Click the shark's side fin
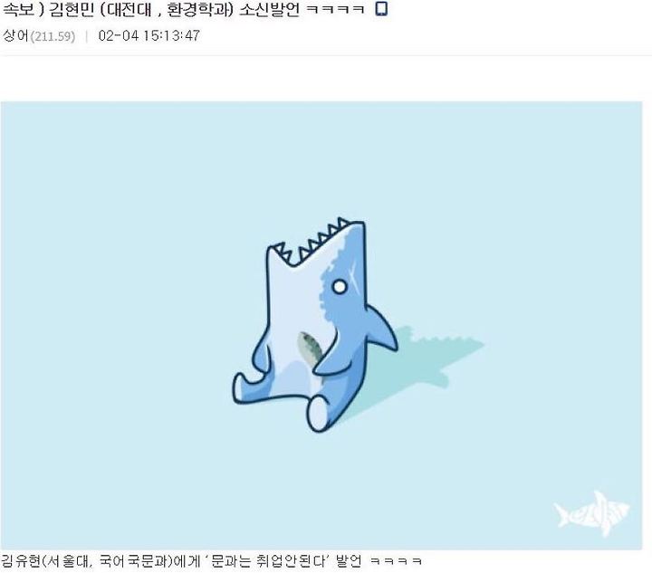Image resolution: width=652 pixels, height=573 pixels. 381,328
